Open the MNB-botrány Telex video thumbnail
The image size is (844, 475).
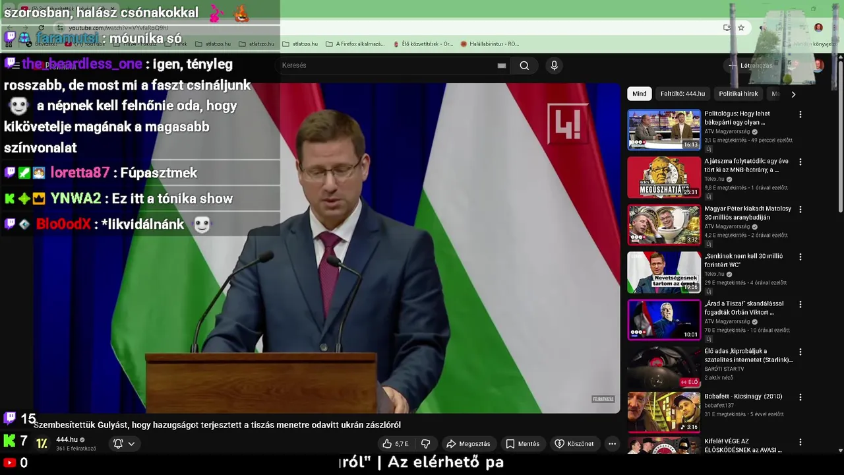point(663,177)
